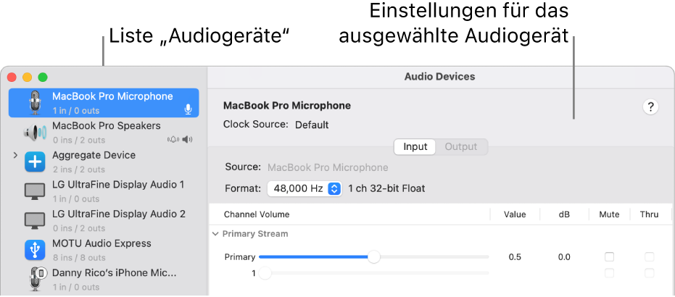Screen dimensions: 675x297
Task: Click the LG UltraFine Display Audio 1 monitor icon
Action: point(36,191)
